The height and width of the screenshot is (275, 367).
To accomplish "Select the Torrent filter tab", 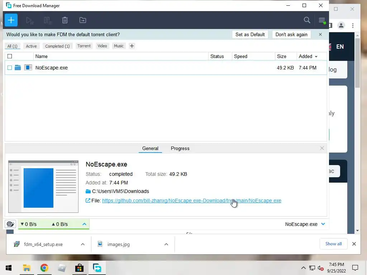I will 84,46.
